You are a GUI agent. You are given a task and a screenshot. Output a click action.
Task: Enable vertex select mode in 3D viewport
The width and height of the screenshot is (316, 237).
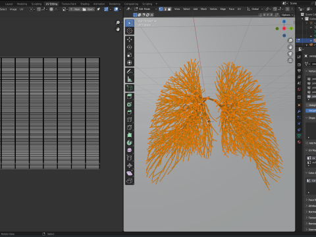click(x=161, y=9)
